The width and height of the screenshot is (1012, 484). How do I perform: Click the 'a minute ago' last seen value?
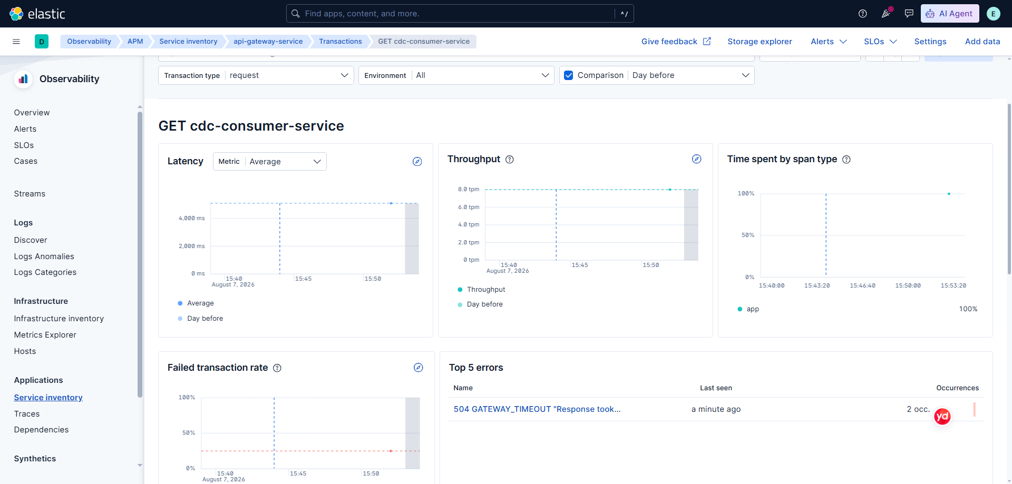(716, 409)
